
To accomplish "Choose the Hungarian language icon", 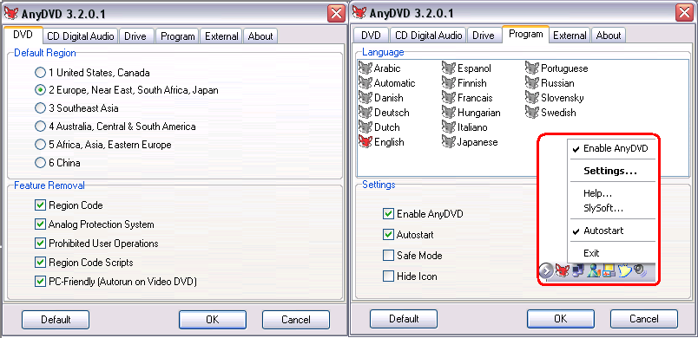I will pos(449,113).
